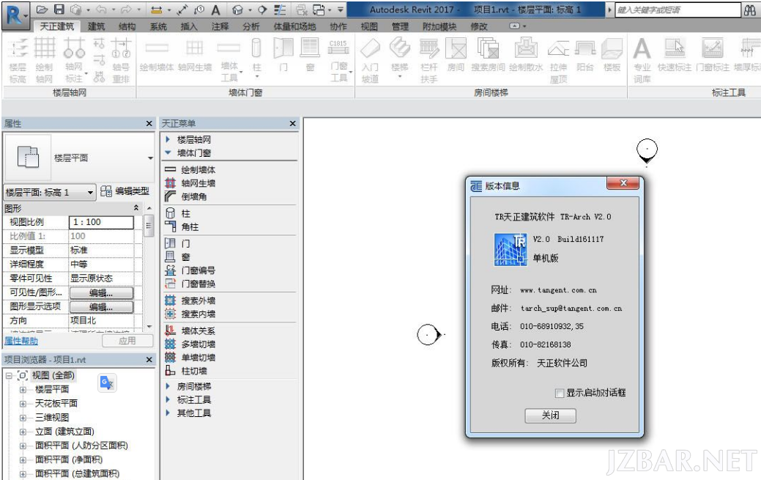
Task: Switch to the 建筑 ribbon tab
Action: point(96,26)
